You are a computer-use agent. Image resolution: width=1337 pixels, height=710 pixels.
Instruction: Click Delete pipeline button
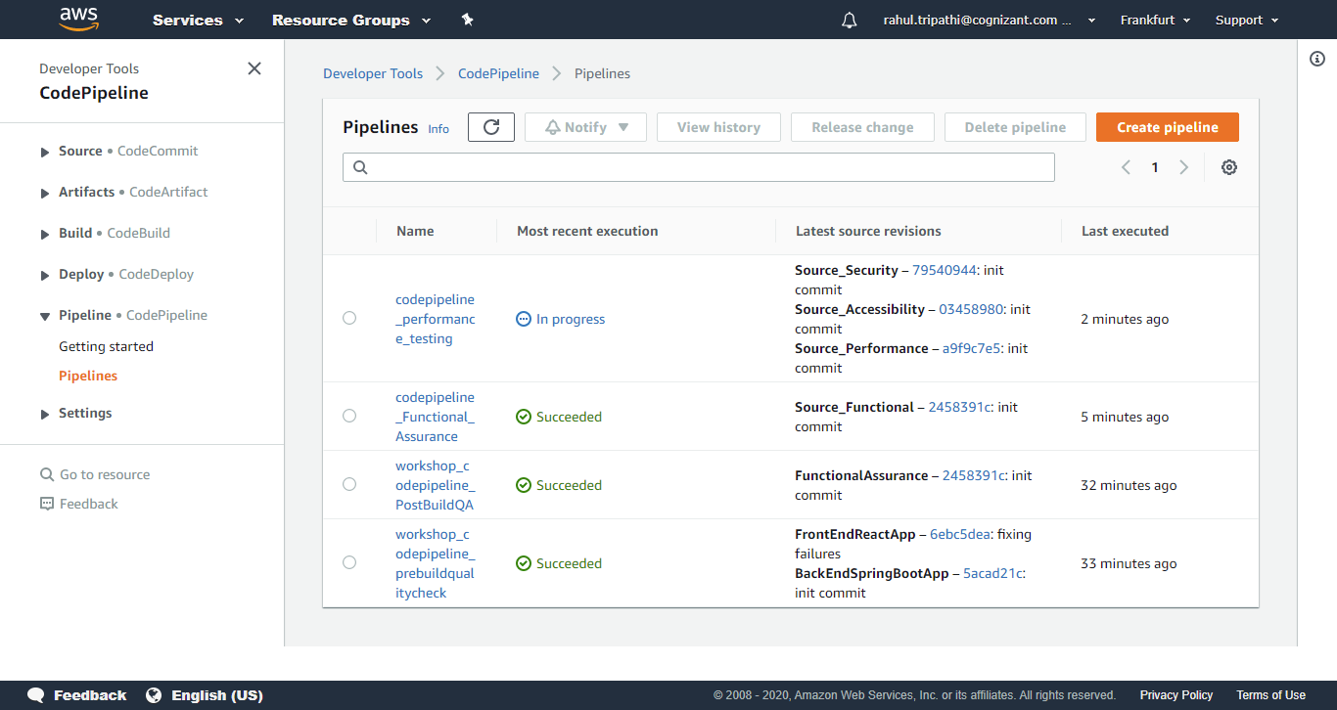1015,127
